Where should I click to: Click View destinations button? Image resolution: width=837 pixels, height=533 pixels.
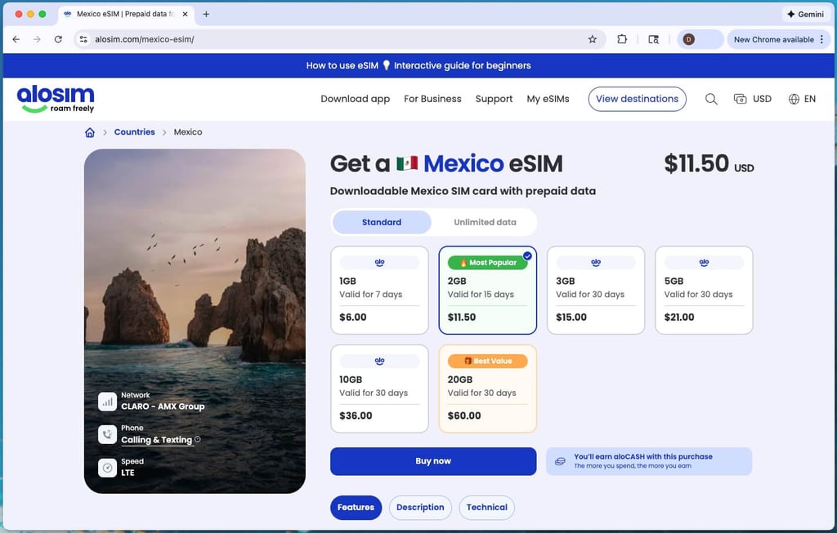[637, 99]
